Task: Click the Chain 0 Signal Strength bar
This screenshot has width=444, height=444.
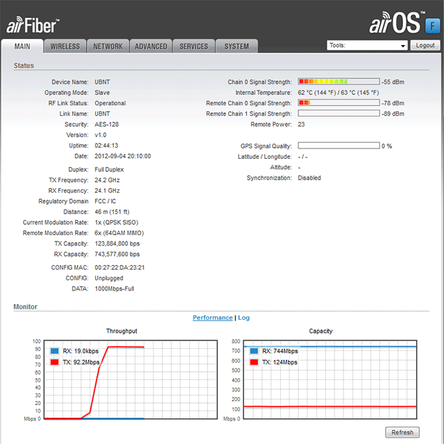Action: point(339,82)
